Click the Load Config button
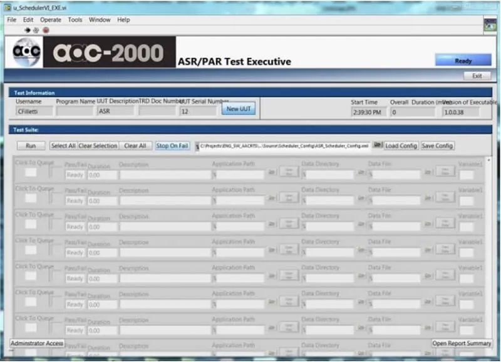This screenshot has height=362, width=501. coord(401,146)
